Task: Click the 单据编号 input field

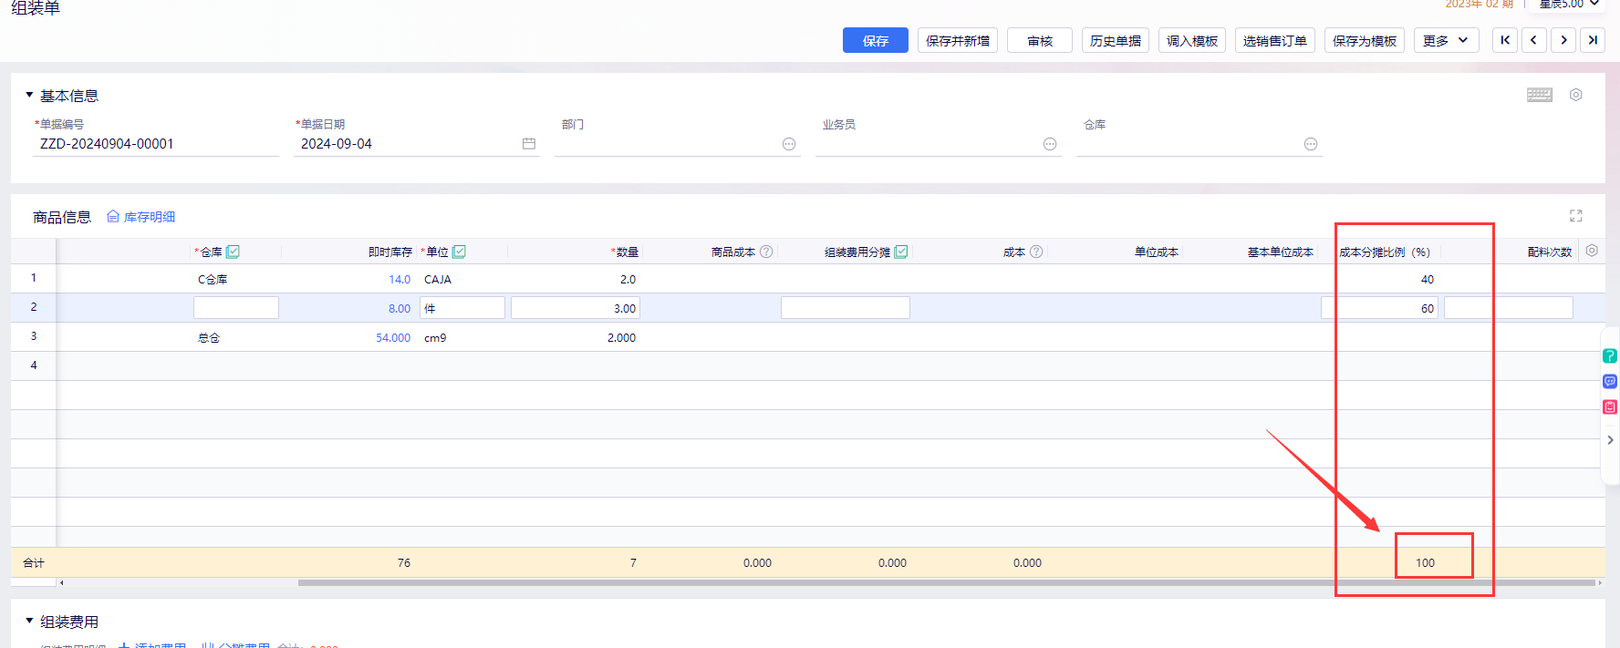Action: coord(156,144)
